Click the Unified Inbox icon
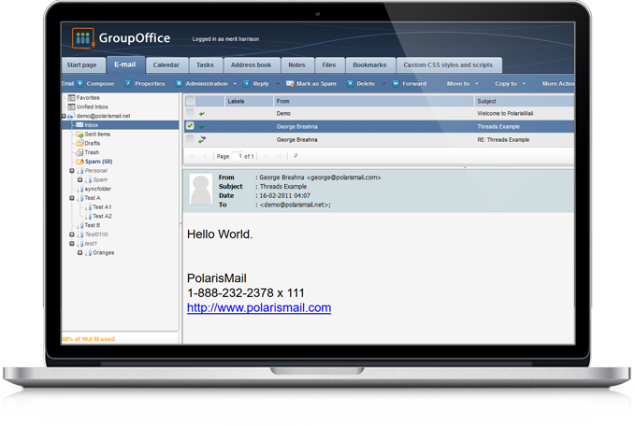The image size is (635, 426). [72, 106]
